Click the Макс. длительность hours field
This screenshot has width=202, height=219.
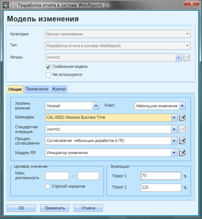(x=57, y=176)
